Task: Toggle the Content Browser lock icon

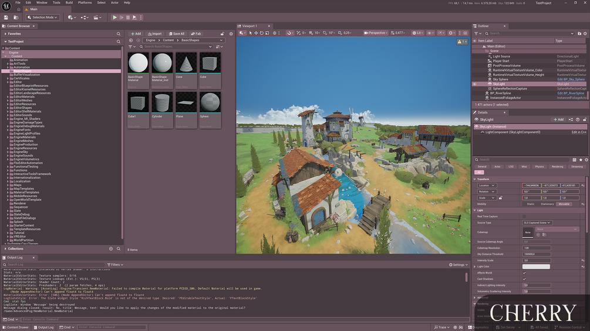Action: [x=222, y=34]
